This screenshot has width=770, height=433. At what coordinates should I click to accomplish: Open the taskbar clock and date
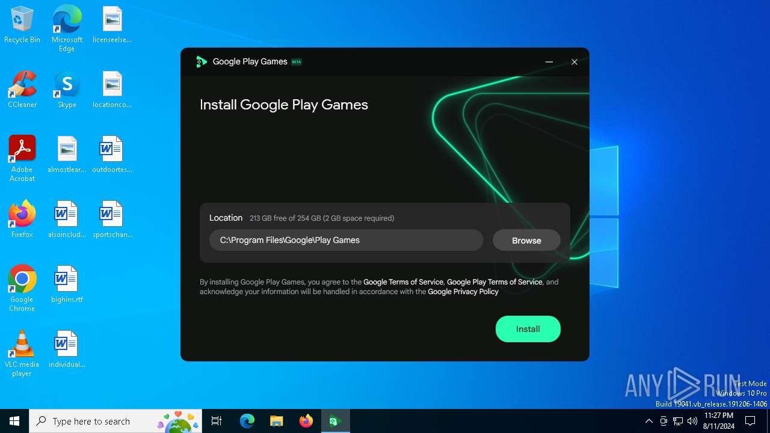coord(719,421)
